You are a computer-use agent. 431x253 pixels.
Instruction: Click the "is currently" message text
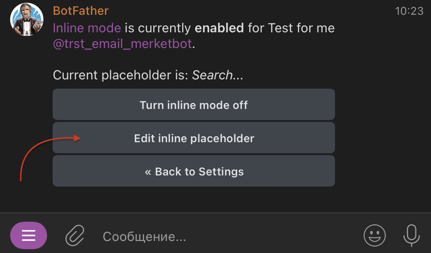[158, 28]
